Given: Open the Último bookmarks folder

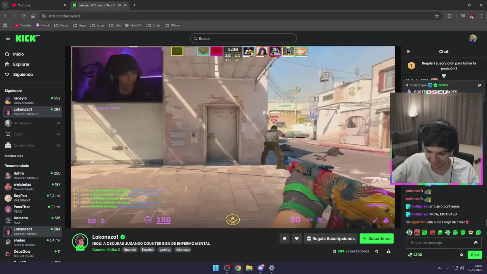Looking at the screenshot, I should pos(172,25).
